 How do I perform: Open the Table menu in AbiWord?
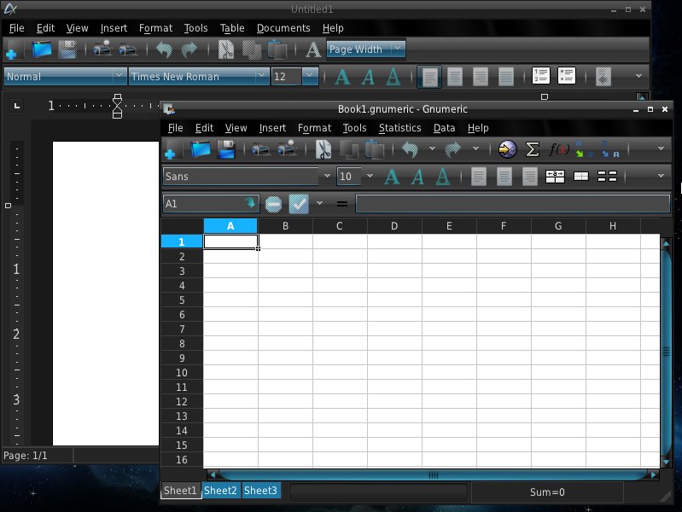pyautogui.click(x=232, y=28)
